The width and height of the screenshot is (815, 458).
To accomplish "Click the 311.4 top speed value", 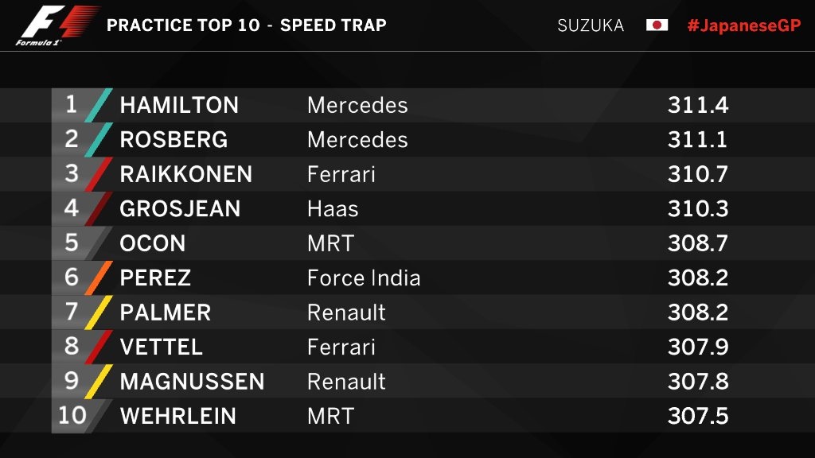I will (x=698, y=105).
